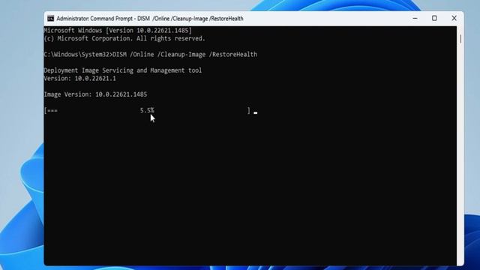
Task: Maximize the Command Prompt window
Action: pyautogui.click(x=434, y=18)
